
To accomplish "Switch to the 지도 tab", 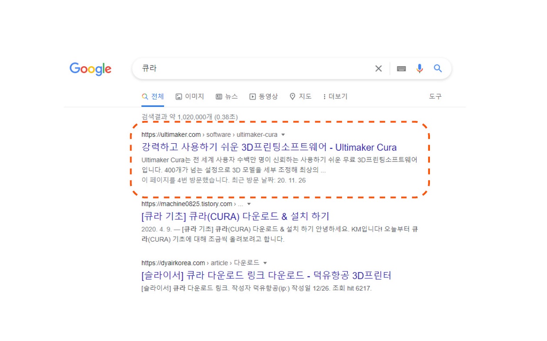I will 301,97.
